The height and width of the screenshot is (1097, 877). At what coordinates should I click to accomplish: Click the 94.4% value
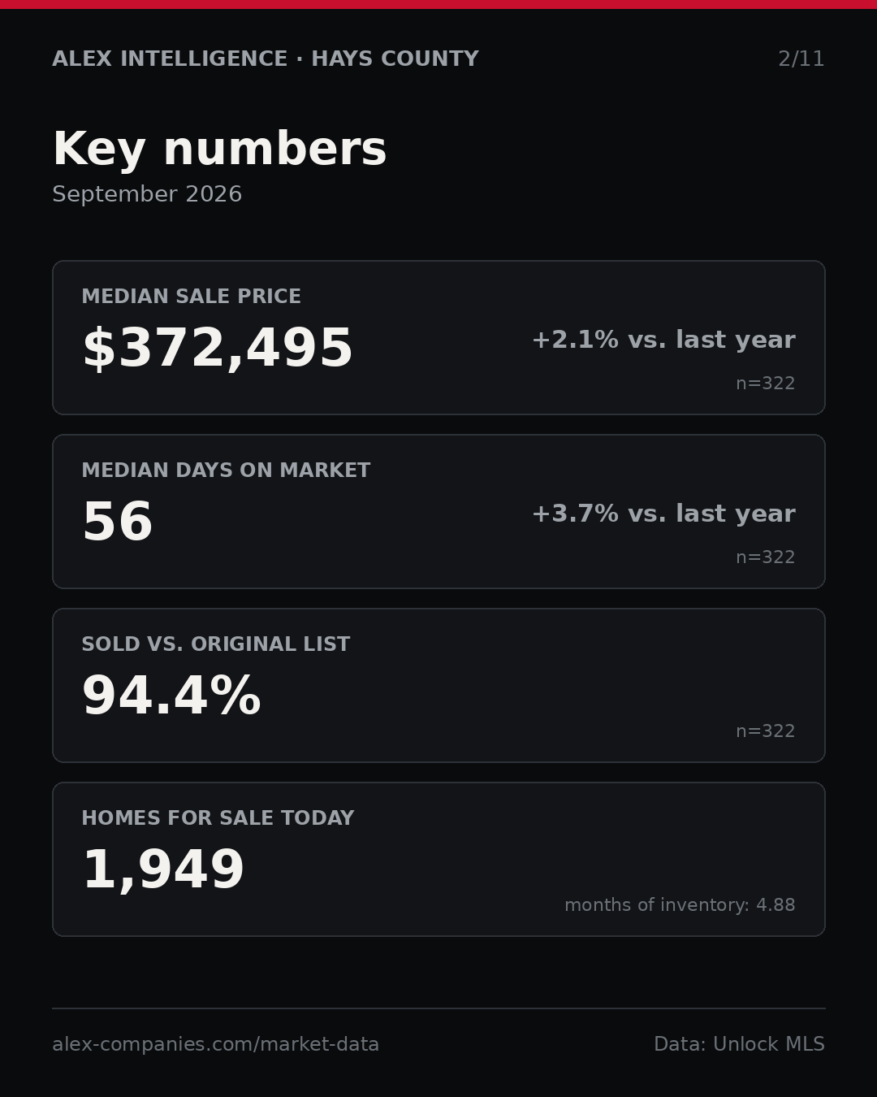click(x=171, y=696)
